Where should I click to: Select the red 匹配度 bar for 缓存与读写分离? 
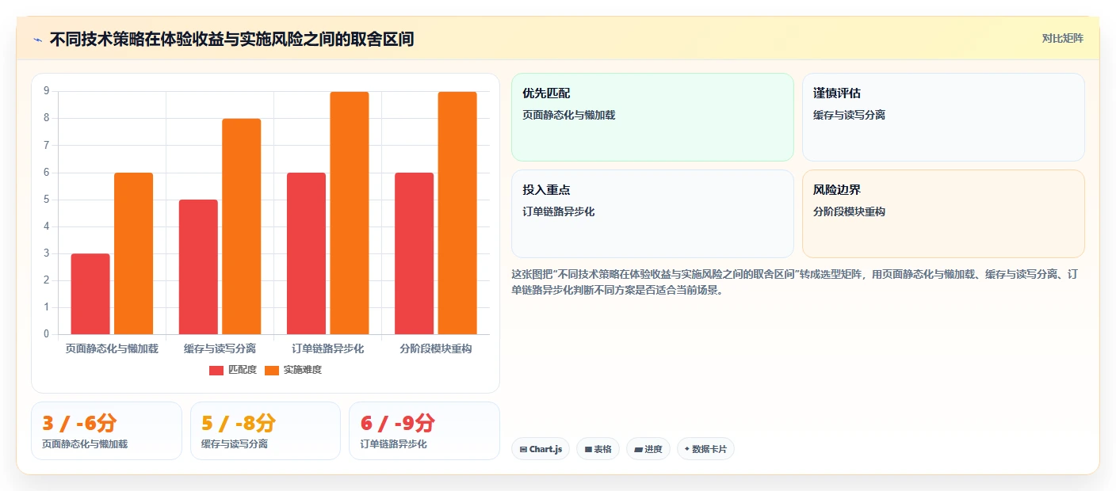(198, 267)
